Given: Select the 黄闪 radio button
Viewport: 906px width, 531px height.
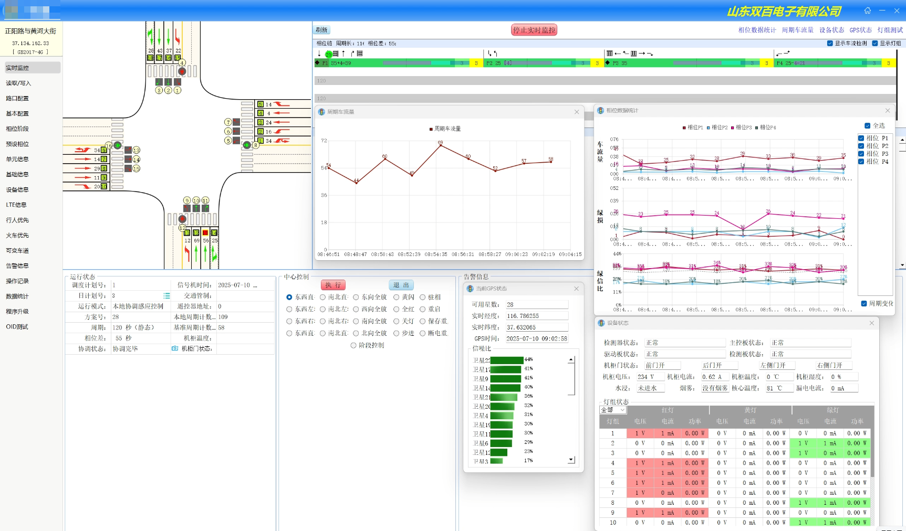Looking at the screenshot, I should pos(397,298).
